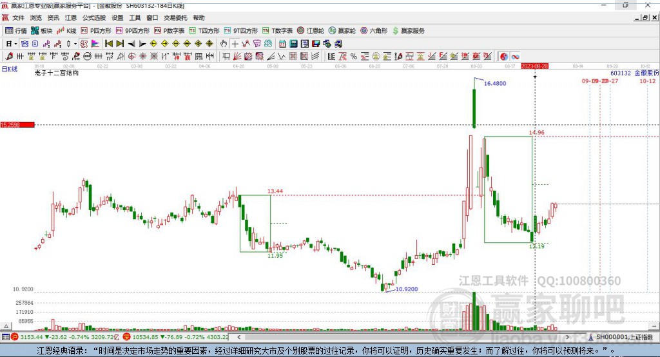Screen dimensions: 660x357
Task: Step chart left with black arrow
Action: (x=131, y=44)
